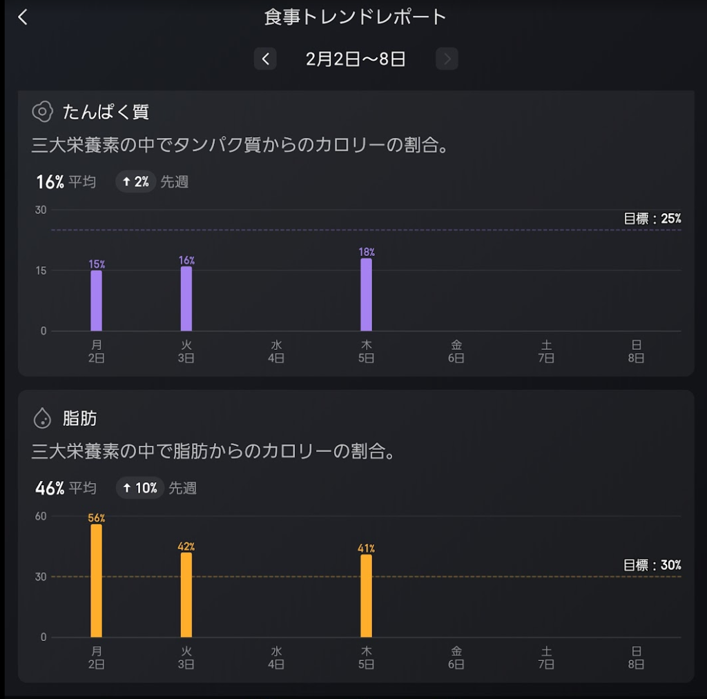Tap the fat target 30% label
707x699 pixels.
coord(652,565)
